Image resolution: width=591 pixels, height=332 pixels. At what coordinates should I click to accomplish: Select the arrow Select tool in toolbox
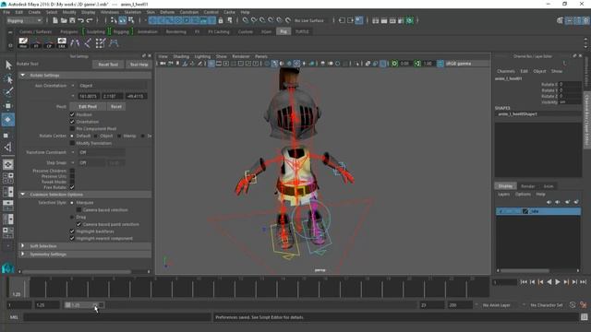(8, 65)
